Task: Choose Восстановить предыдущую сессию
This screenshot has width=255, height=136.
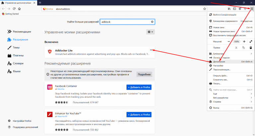Action: pos(231,35)
